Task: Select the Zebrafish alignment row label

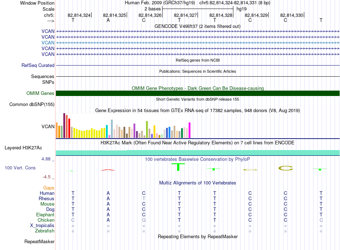Action: tap(45, 231)
